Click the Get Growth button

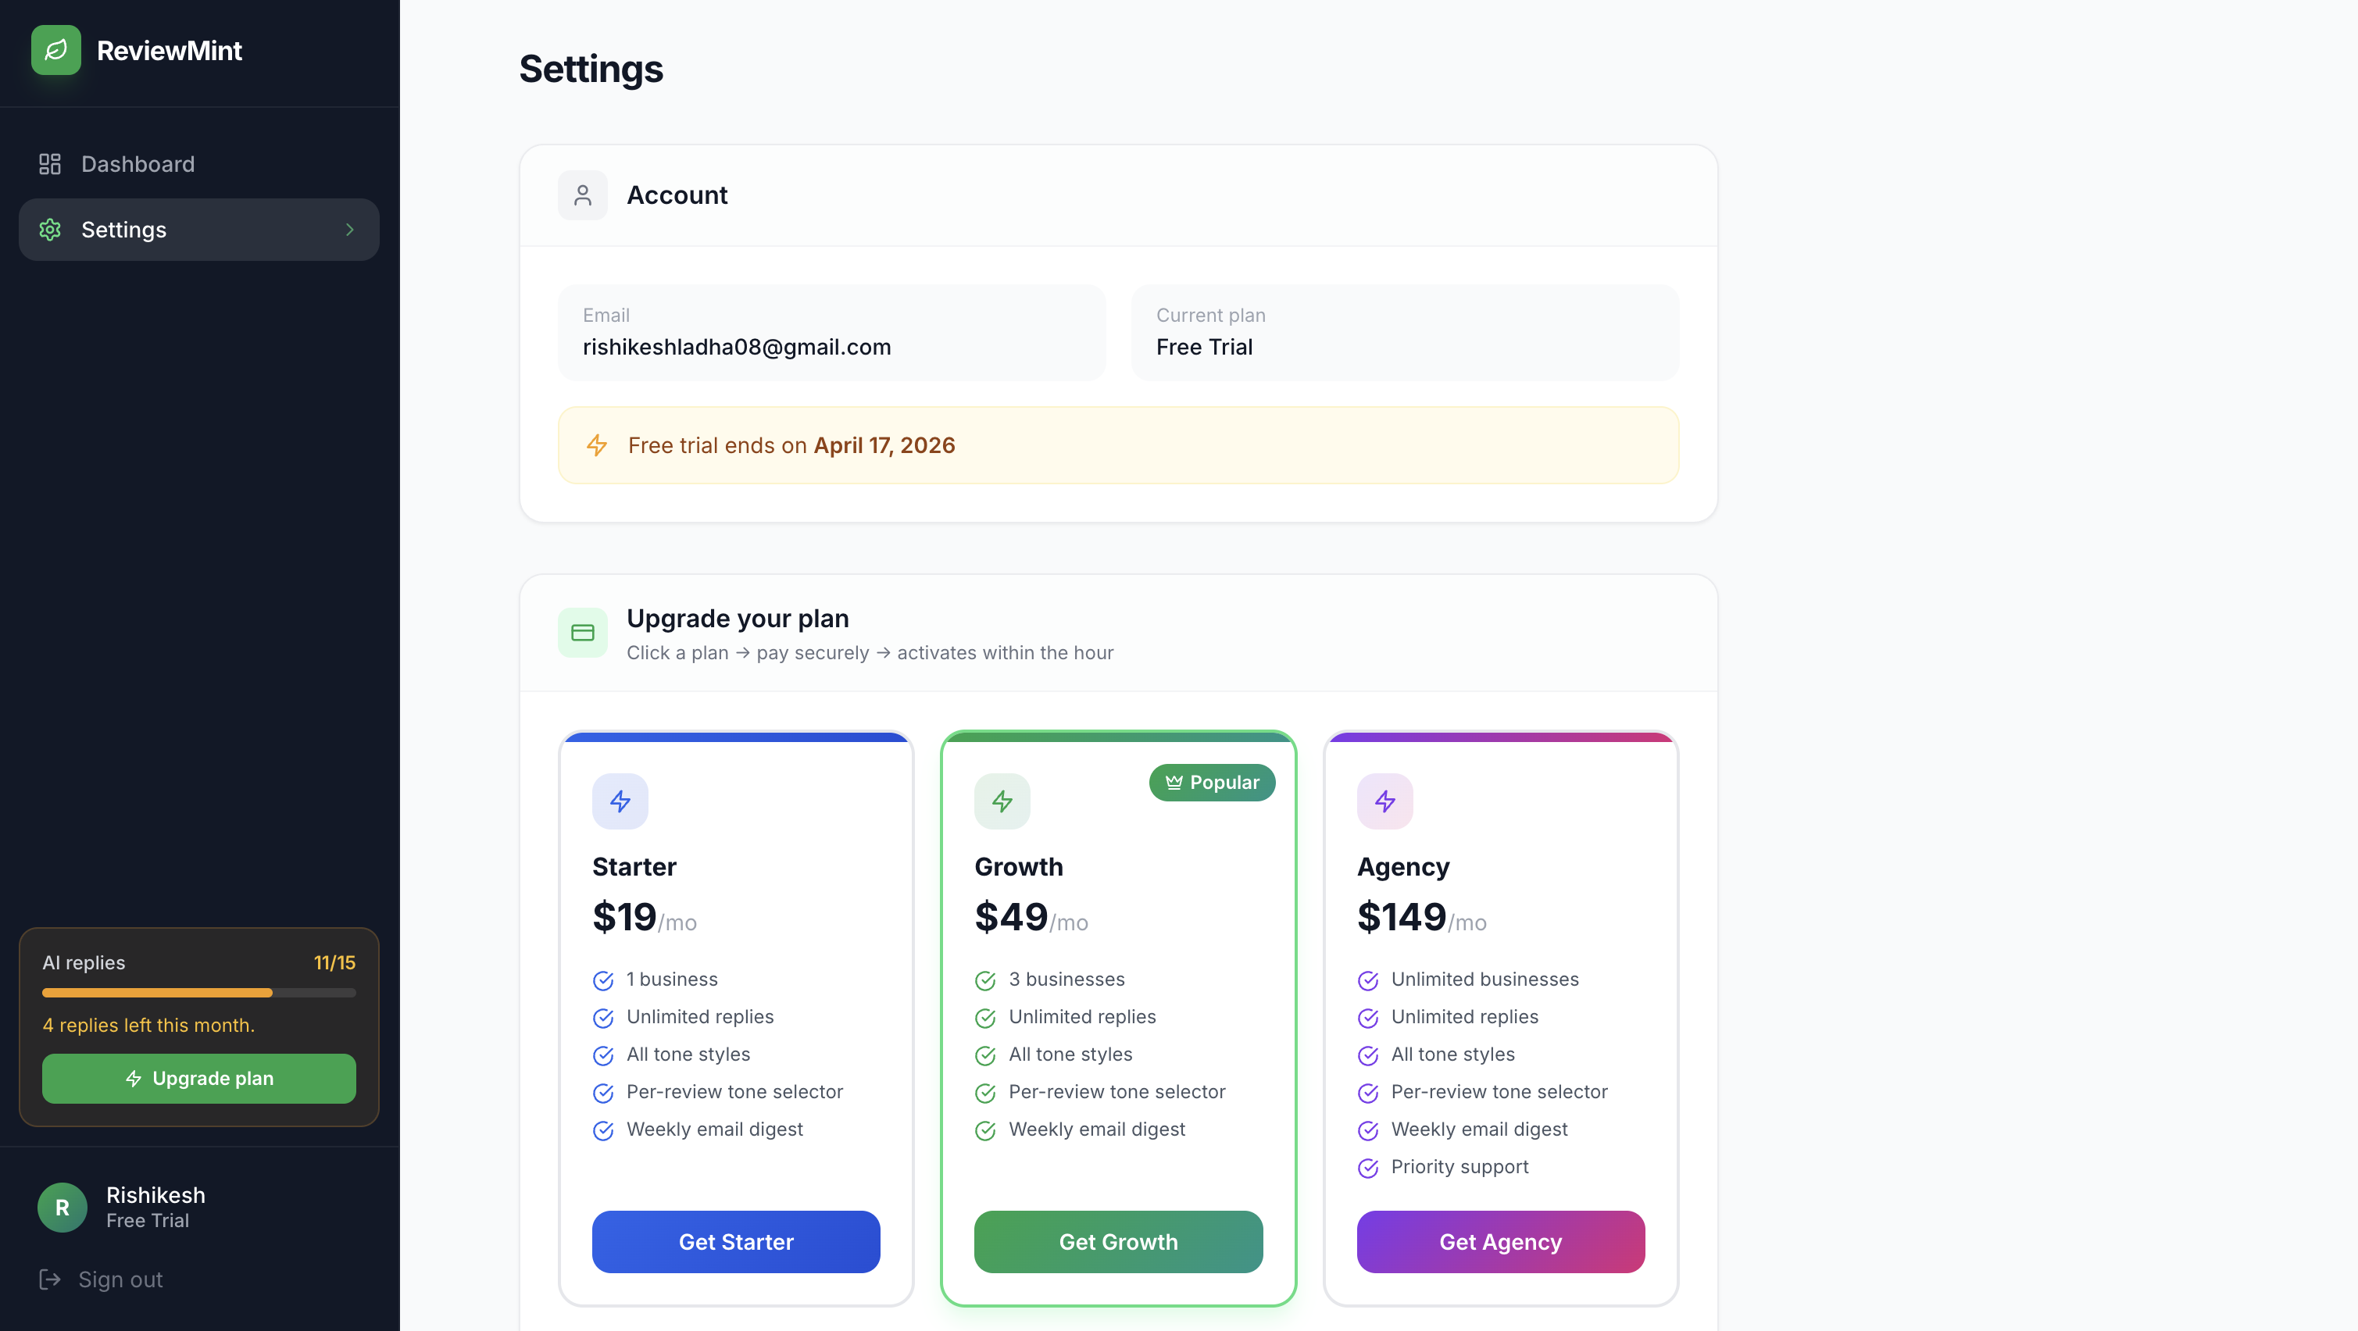1118,1242
